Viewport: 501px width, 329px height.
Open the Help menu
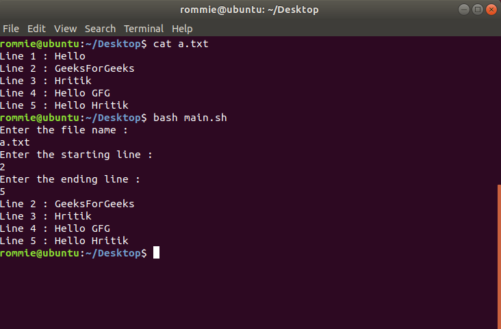182,29
